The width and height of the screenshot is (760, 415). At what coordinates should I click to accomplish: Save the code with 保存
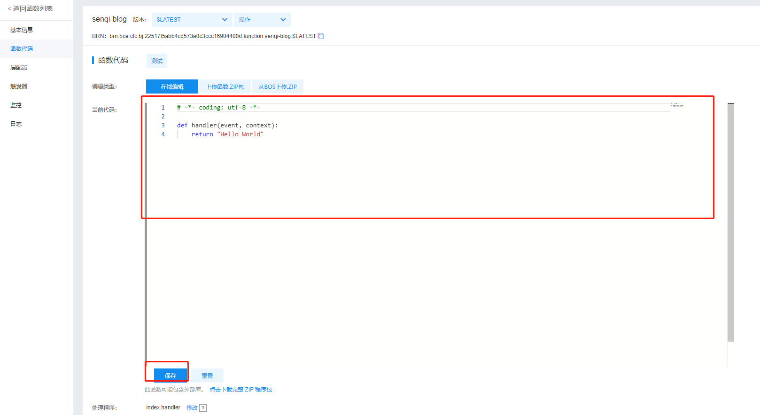point(171,376)
